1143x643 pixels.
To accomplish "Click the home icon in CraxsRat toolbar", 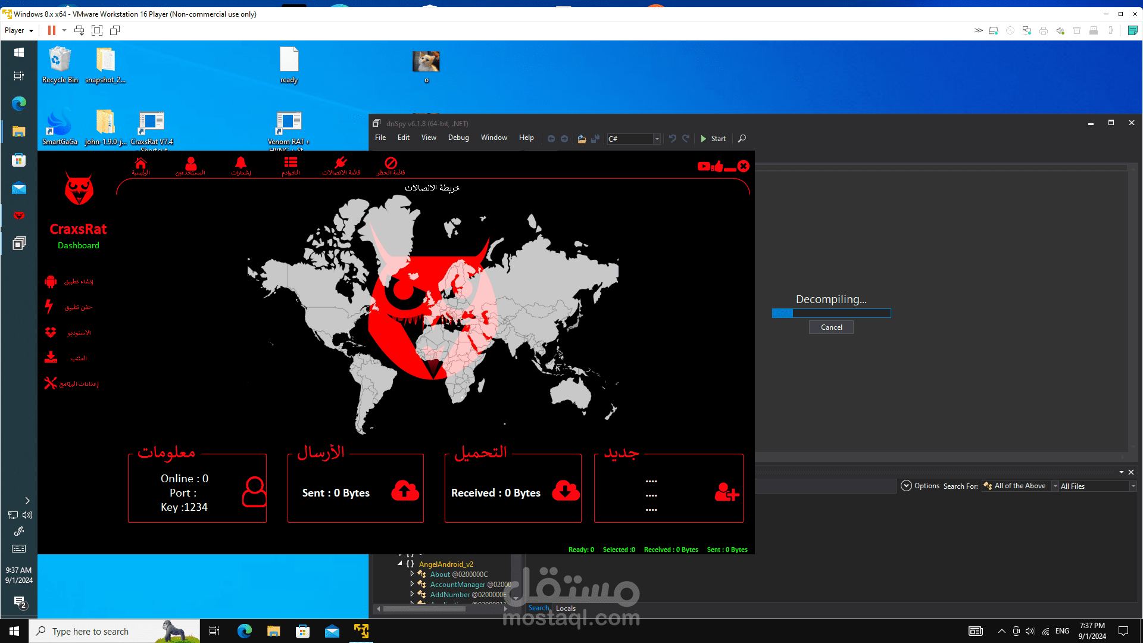I will 140,163.
